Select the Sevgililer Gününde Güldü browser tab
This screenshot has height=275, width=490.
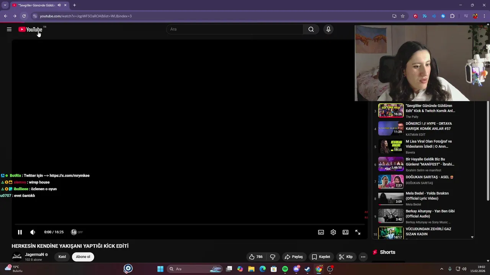pos(36,5)
